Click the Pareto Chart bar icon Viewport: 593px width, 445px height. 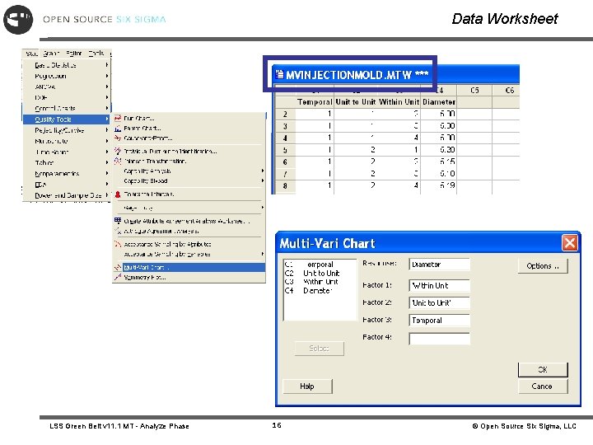118,129
